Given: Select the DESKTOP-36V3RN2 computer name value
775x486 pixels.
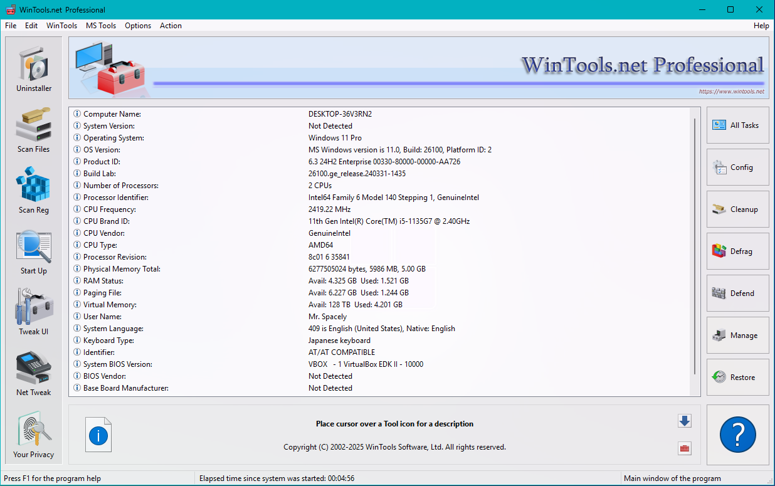Looking at the screenshot, I should click(x=340, y=114).
